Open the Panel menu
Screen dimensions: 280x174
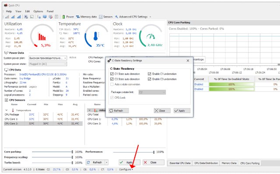[50, 11]
